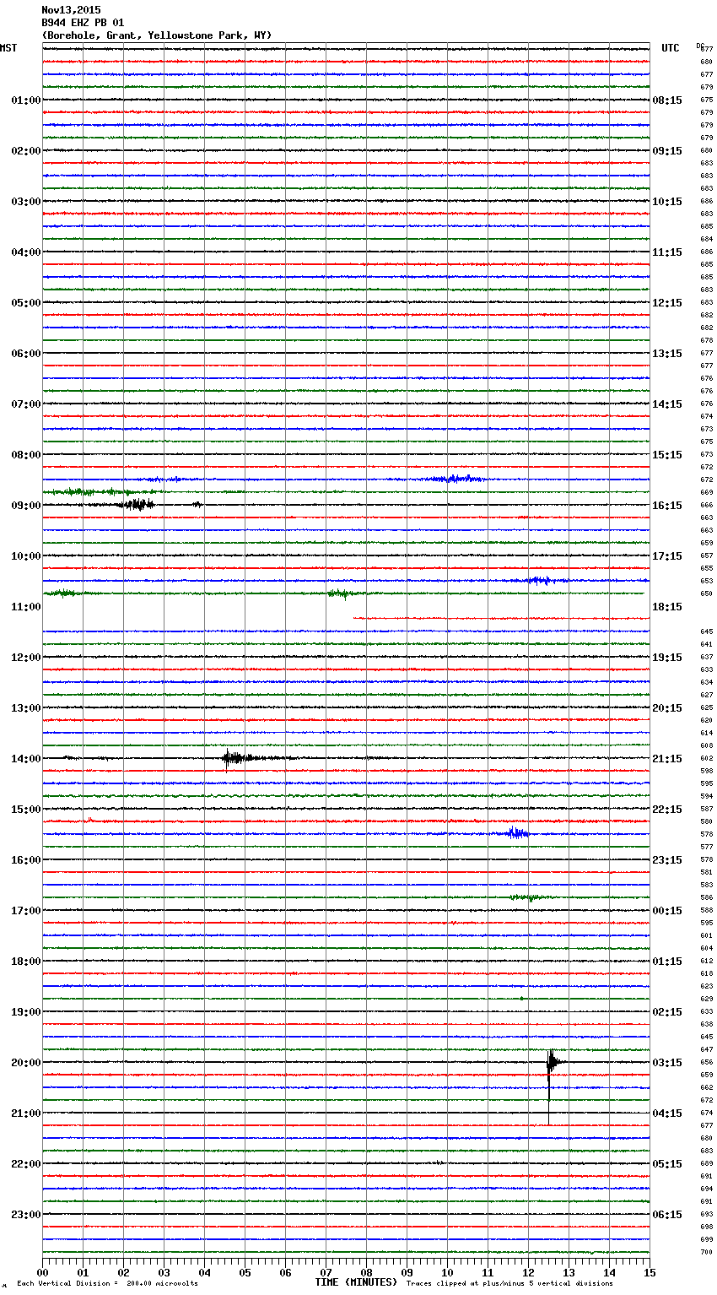This screenshot has height=1295, width=717.
Task: Select the 04:00 MST time label
Action: [x=26, y=252]
